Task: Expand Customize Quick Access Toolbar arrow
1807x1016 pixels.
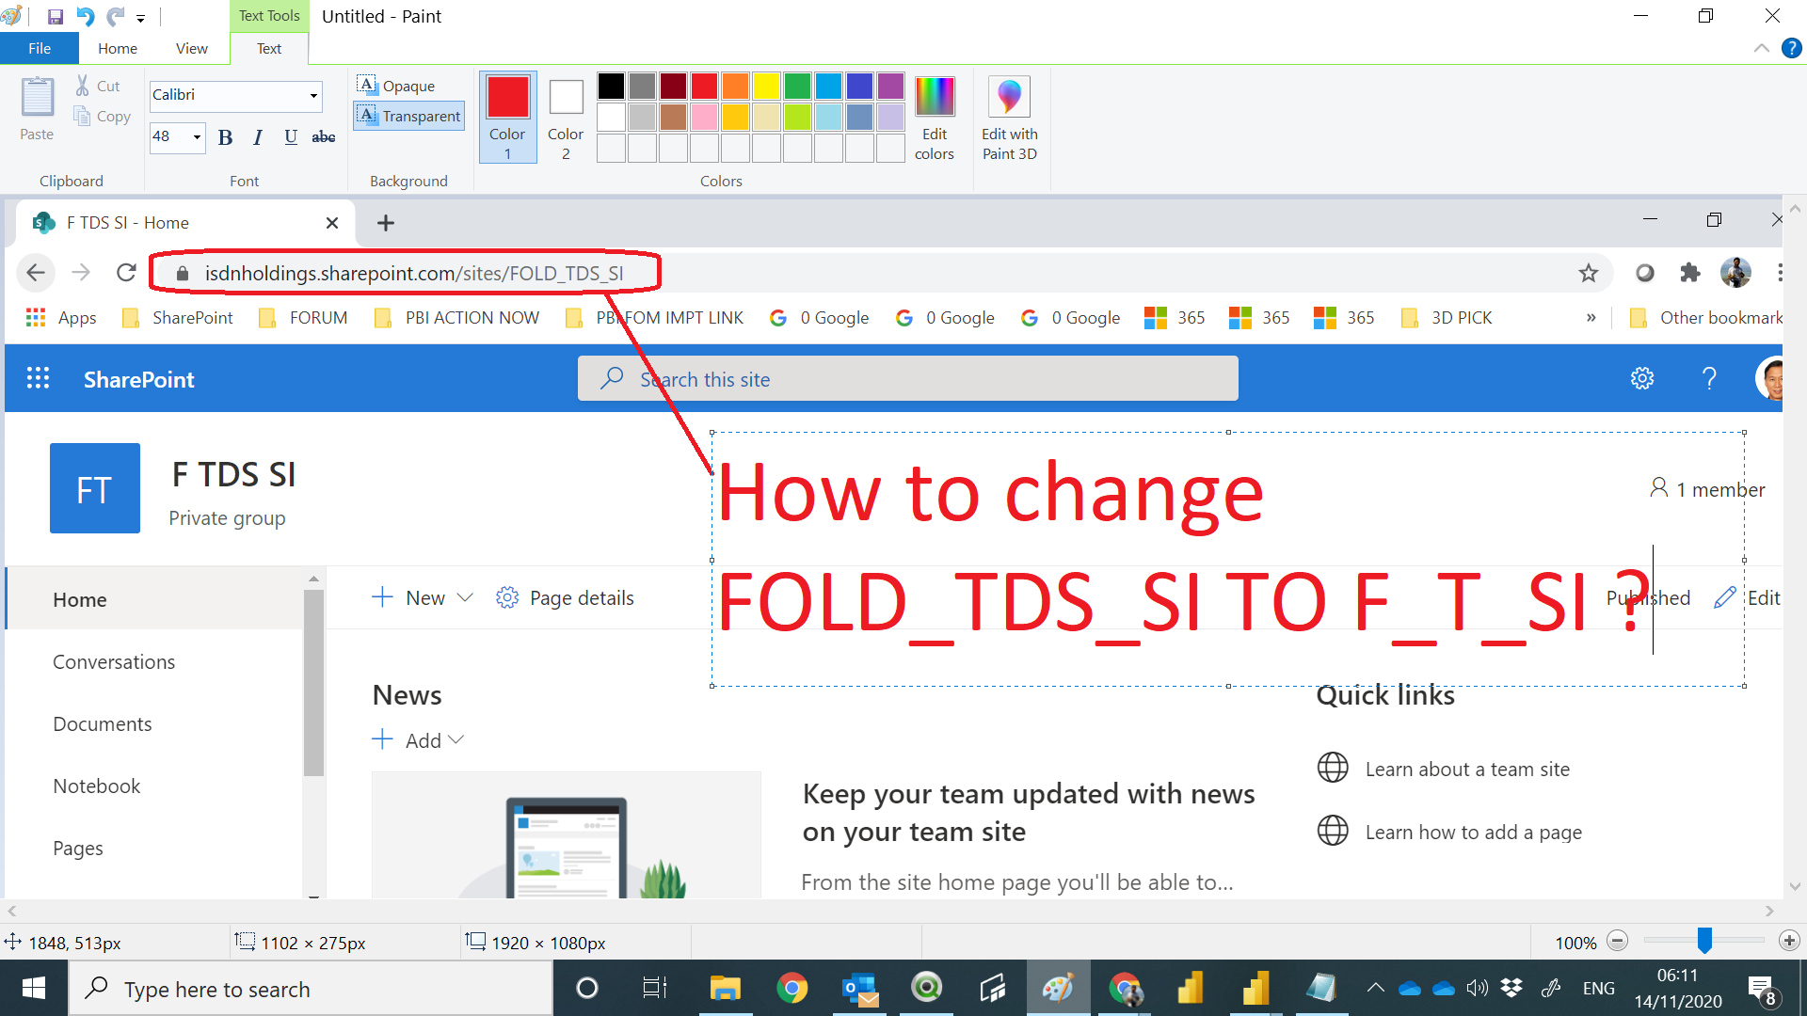Action: click(140, 18)
